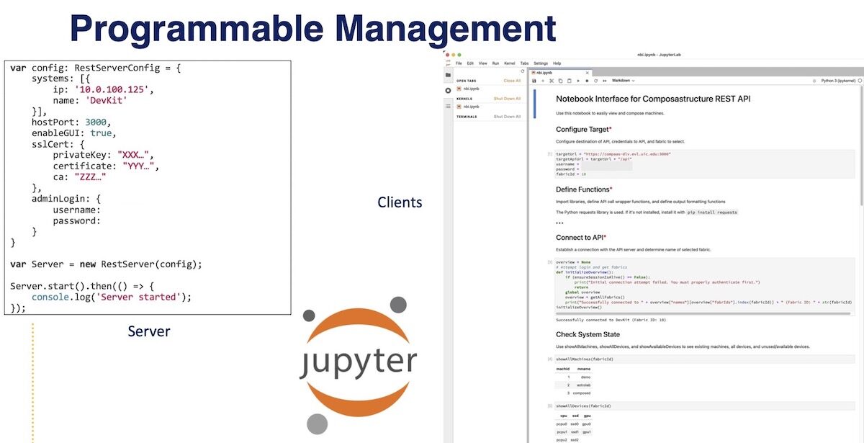Click the Check System State heading
The height and width of the screenshot is (443, 864).
[588, 334]
